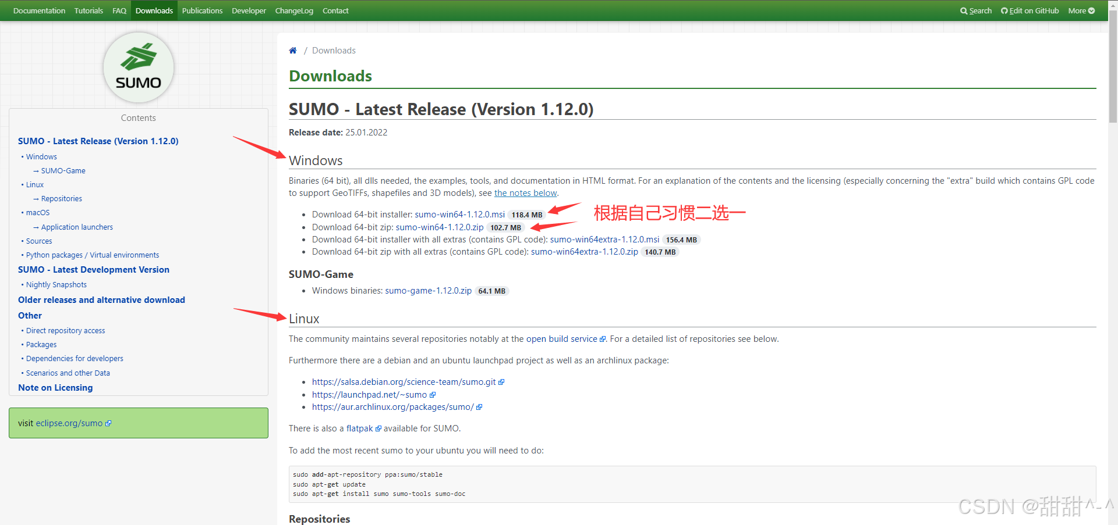Download sumo-win64-1.12.0.msi installer
The image size is (1118, 525).
point(459,214)
